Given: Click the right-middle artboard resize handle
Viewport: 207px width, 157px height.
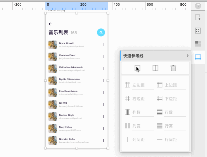Looking at the screenshot, I should [x=108, y=80].
